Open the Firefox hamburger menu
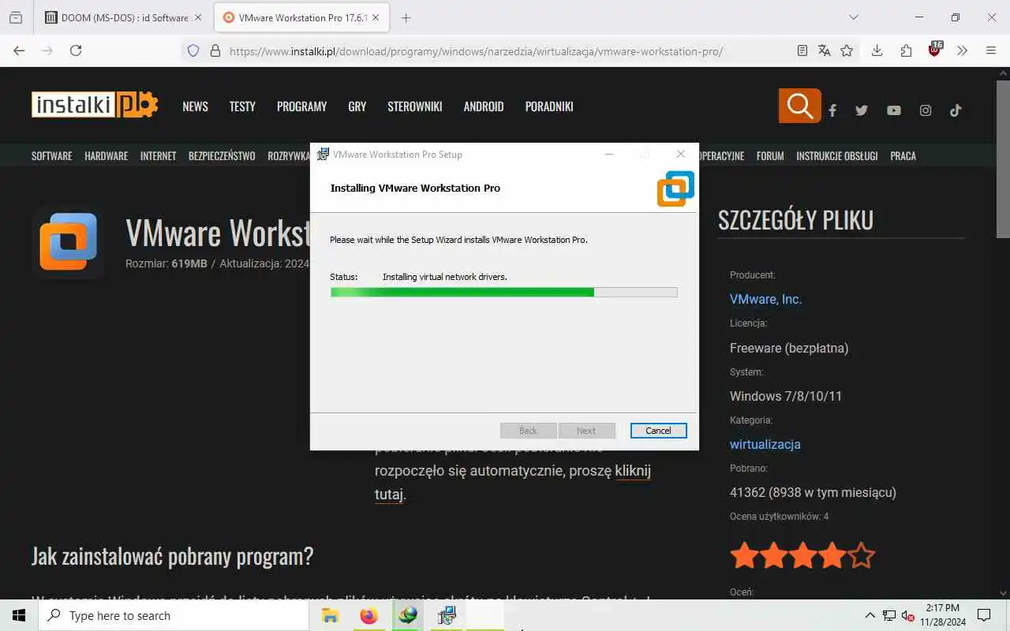Viewport: 1010px width, 631px height. click(x=991, y=50)
